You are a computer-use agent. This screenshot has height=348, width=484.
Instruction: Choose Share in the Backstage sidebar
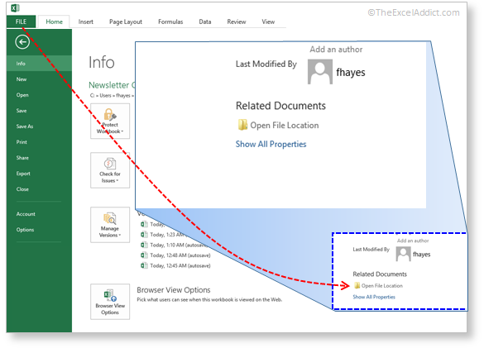(39, 158)
